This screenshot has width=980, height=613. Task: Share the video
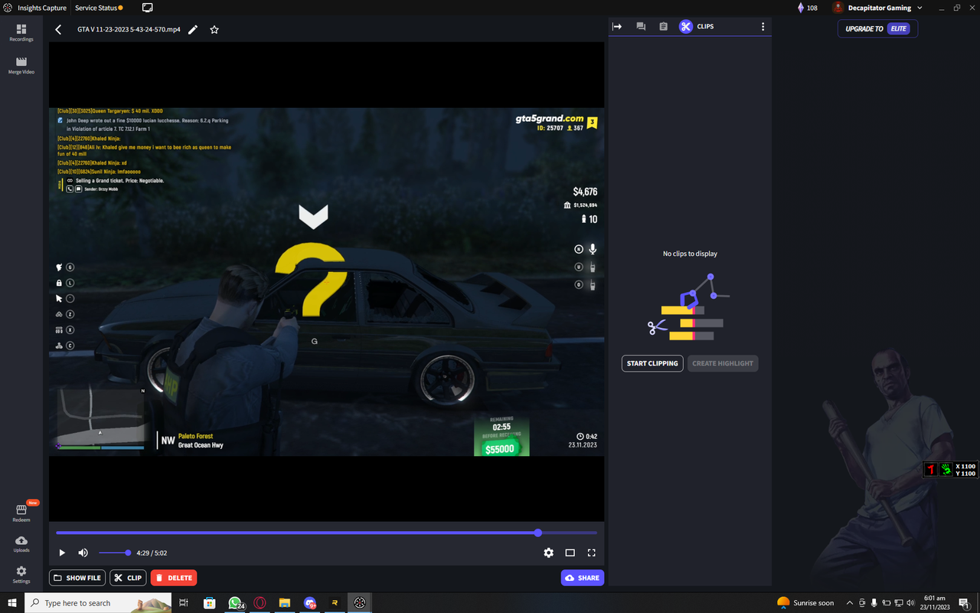click(583, 578)
